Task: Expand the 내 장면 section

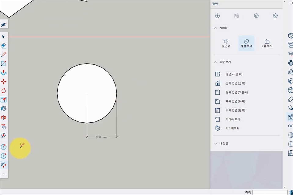Action: (216, 143)
